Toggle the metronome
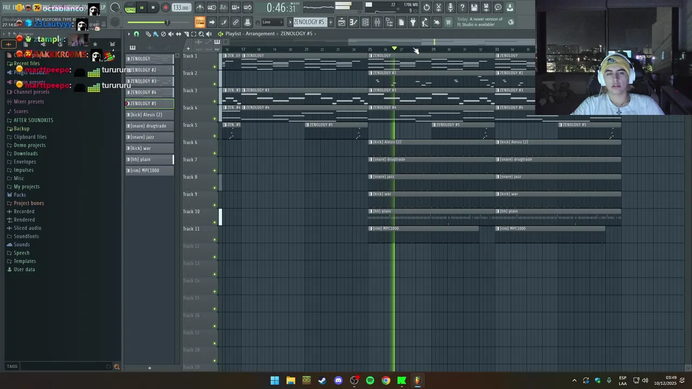This screenshot has width=692, height=389. [200, 8]
